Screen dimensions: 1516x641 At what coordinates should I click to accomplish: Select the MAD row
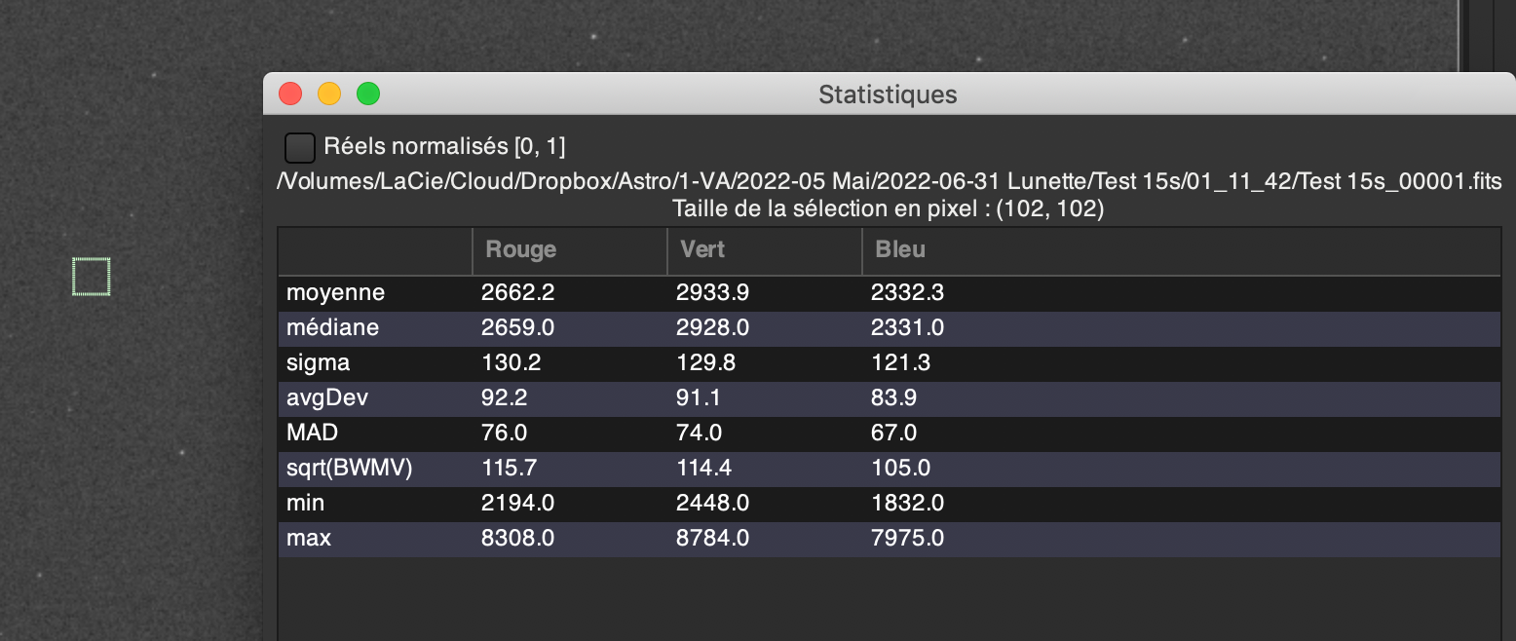point(889,434)
